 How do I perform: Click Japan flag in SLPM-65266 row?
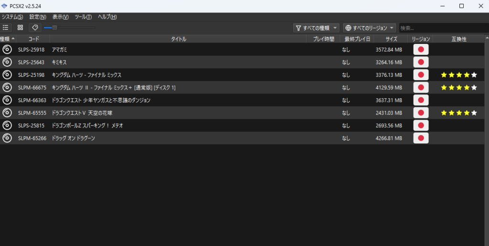click(x=421, y=138)
